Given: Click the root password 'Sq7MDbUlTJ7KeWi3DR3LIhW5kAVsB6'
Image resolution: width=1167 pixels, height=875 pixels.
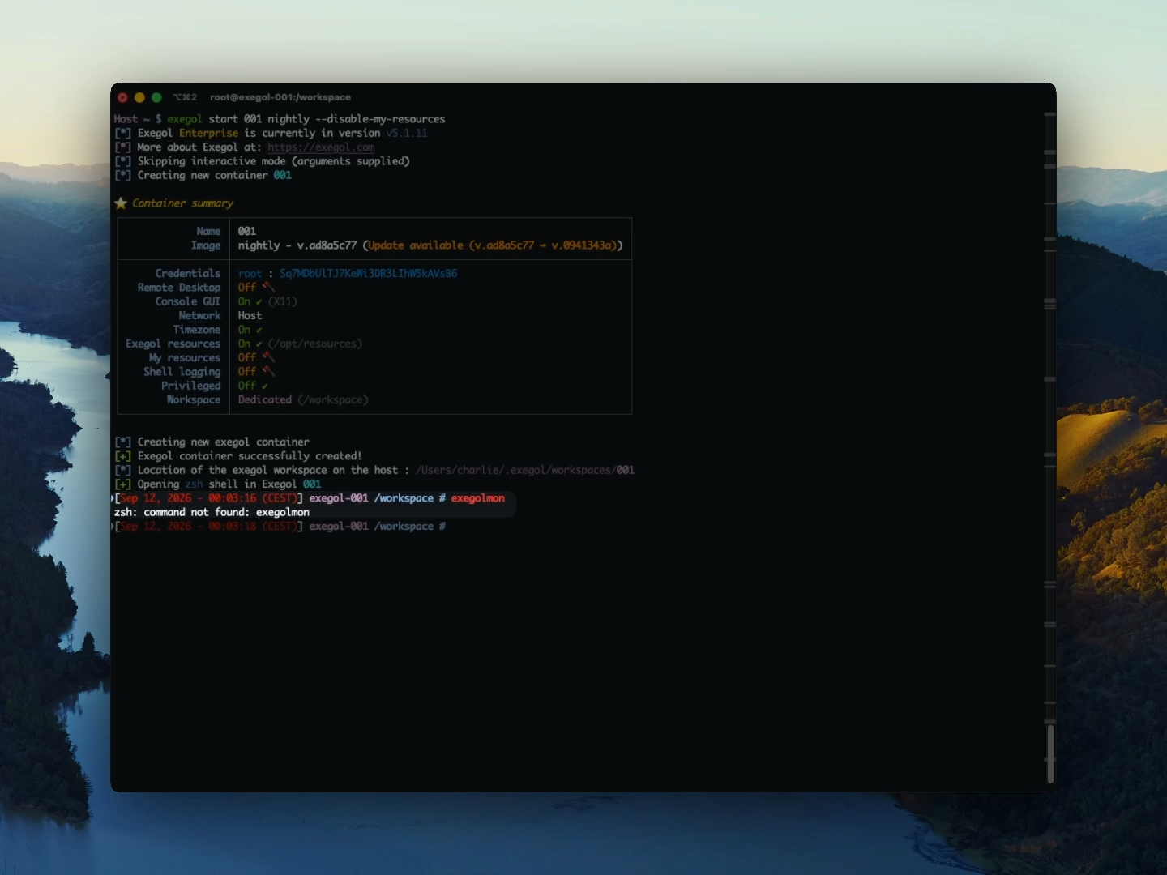Looking at the screenshot, I should pos(369,274).
